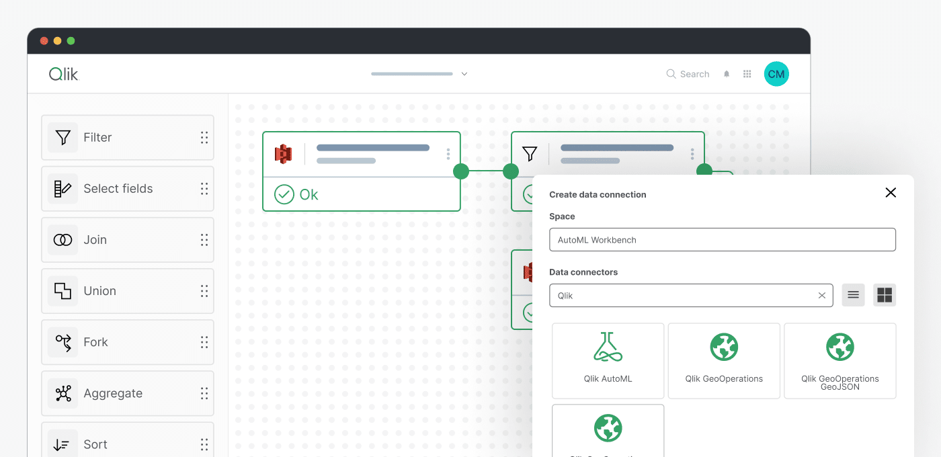Clear the Qlik connector search text
Image resolution: width=941 pixels, height=457 pixels.
[x=821, y=295]
